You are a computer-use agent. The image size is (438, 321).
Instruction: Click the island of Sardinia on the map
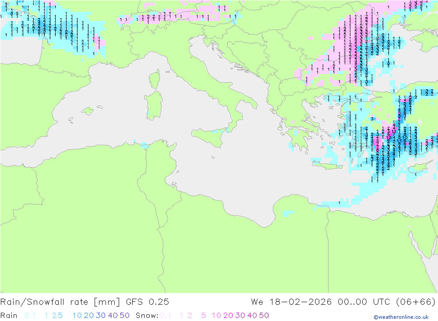pos(154,106)
